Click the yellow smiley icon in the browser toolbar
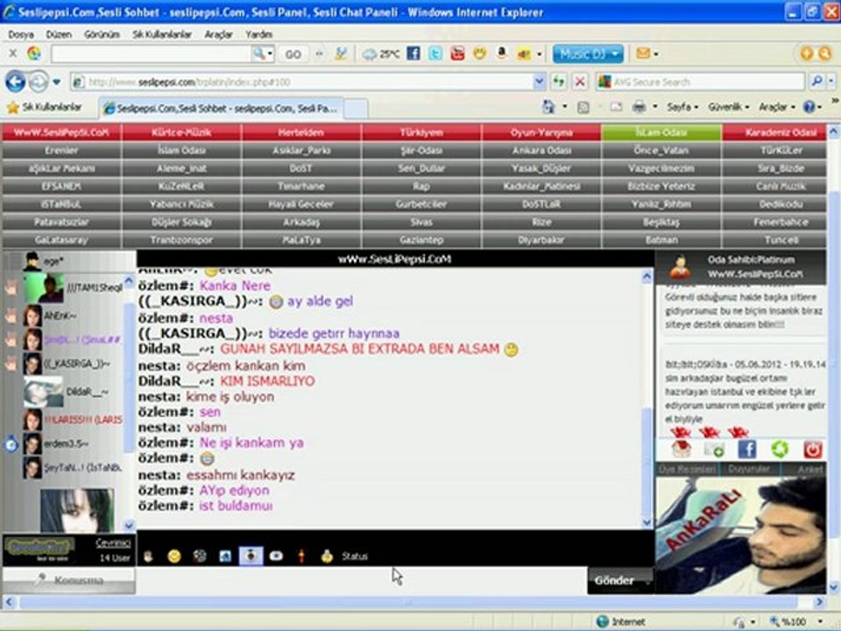 pos(479,53)
